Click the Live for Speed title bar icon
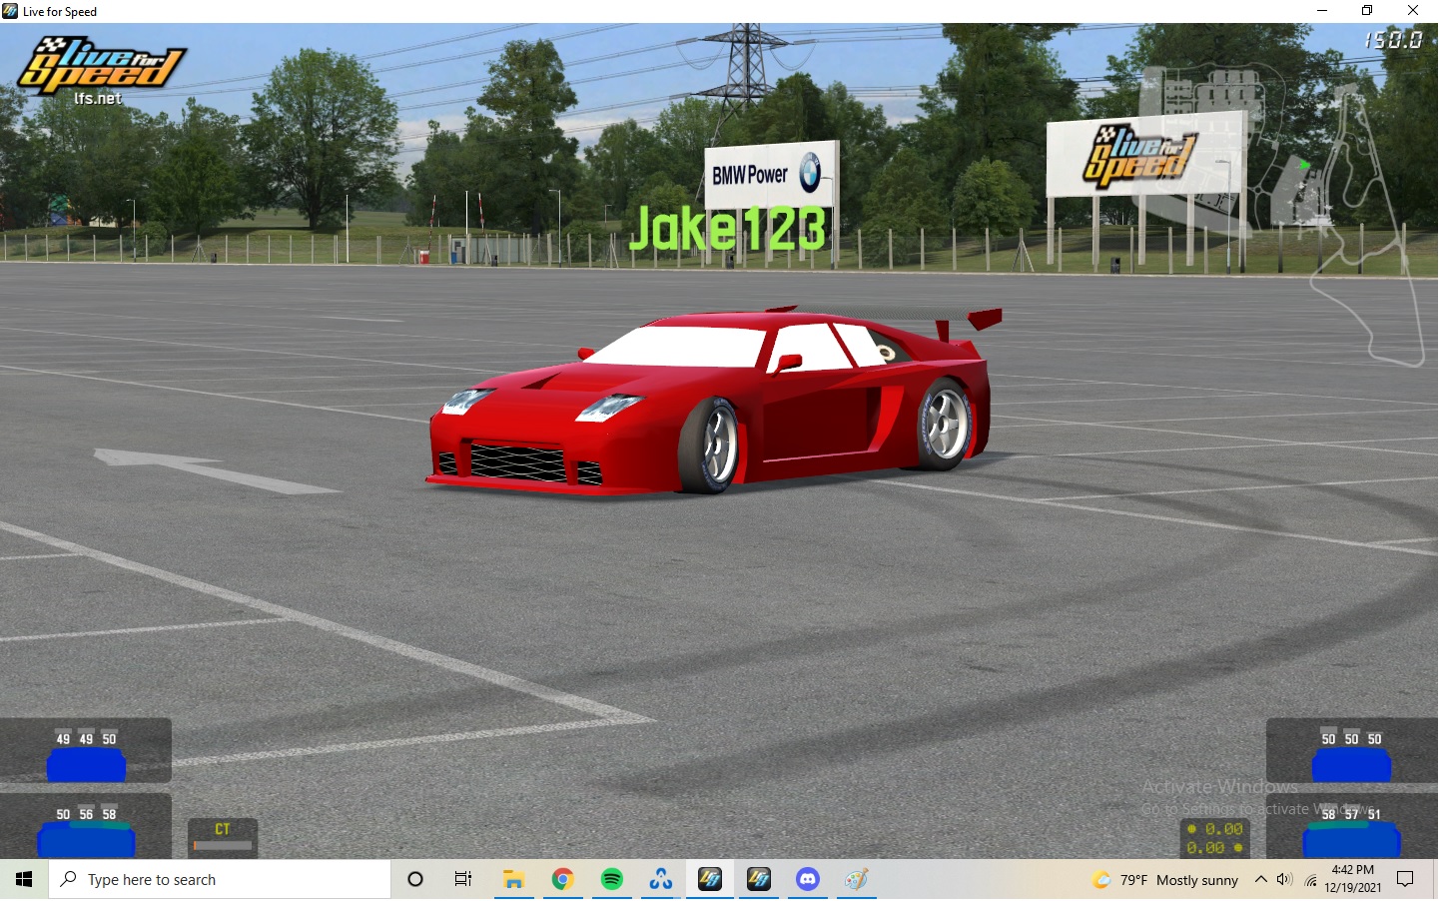 10,11
